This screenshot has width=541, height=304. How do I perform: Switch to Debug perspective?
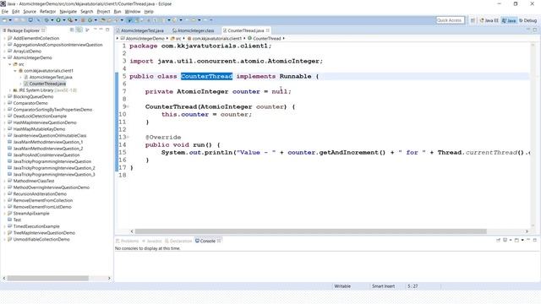[527, 20]
